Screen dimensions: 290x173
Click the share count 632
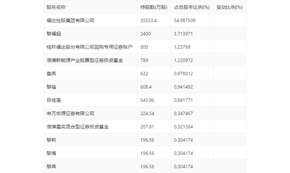[x=144, y=74]
